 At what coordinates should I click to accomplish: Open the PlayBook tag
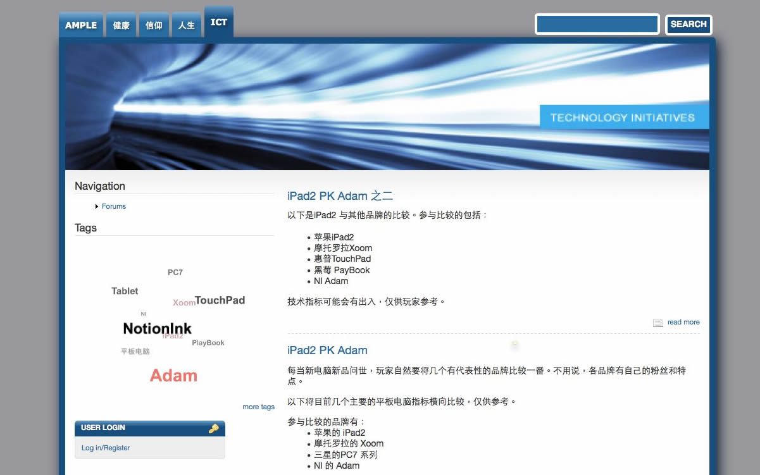coord(208,343)
